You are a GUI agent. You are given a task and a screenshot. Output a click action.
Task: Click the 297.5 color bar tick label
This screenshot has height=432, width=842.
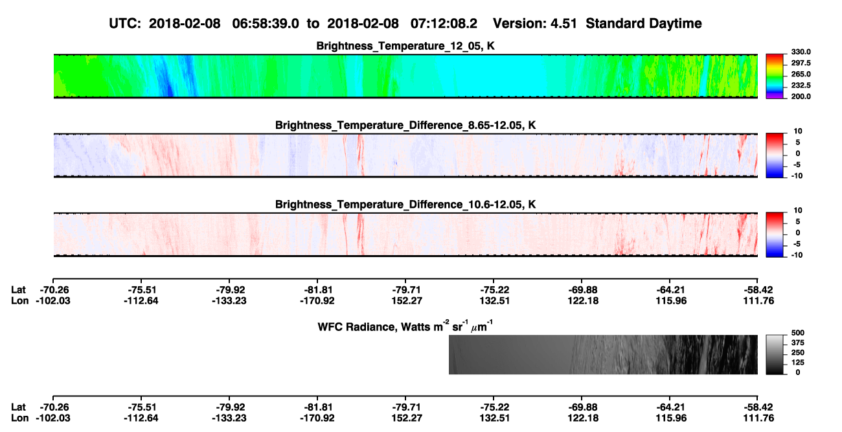click(x=800, y=63)
